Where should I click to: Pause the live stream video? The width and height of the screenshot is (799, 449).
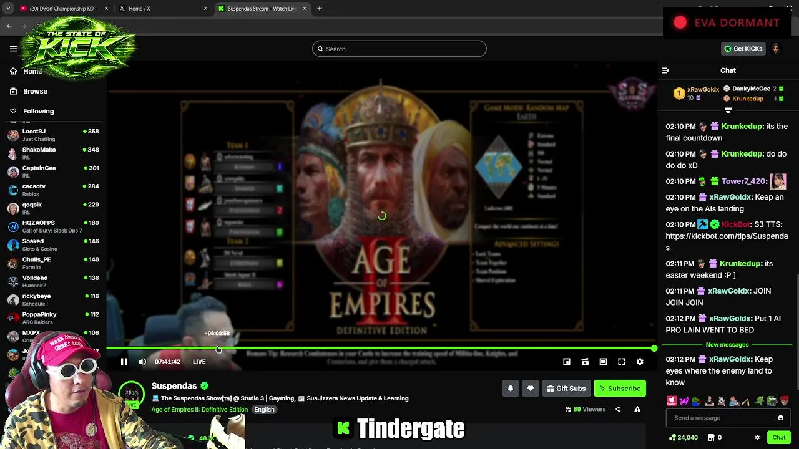(124, 362)
